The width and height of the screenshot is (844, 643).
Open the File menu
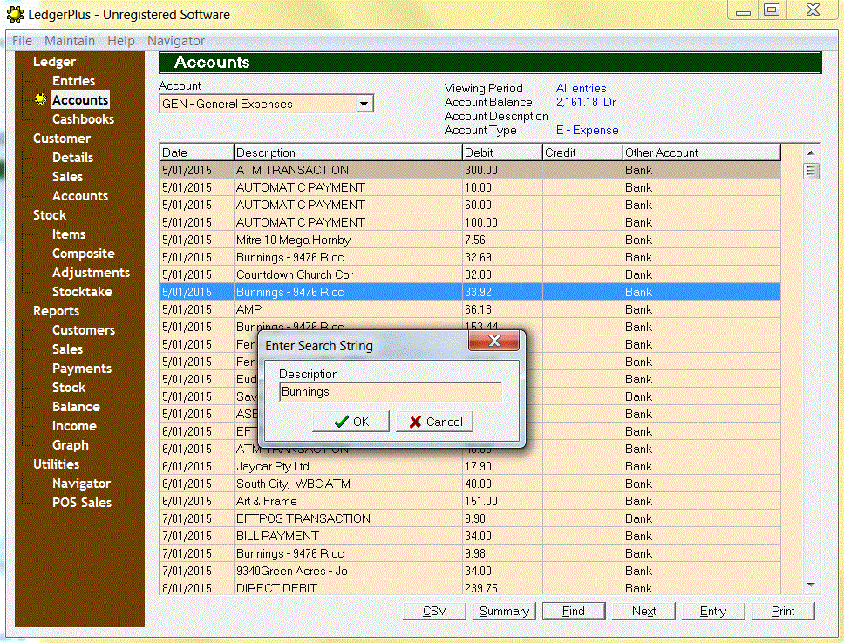coord(22,41)
